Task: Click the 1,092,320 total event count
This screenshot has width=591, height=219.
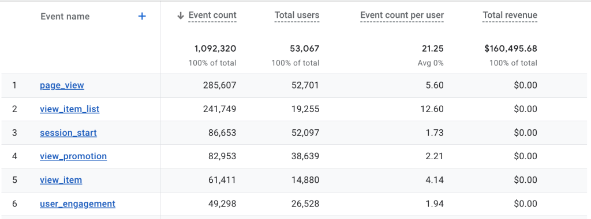Action: [215, 48]
